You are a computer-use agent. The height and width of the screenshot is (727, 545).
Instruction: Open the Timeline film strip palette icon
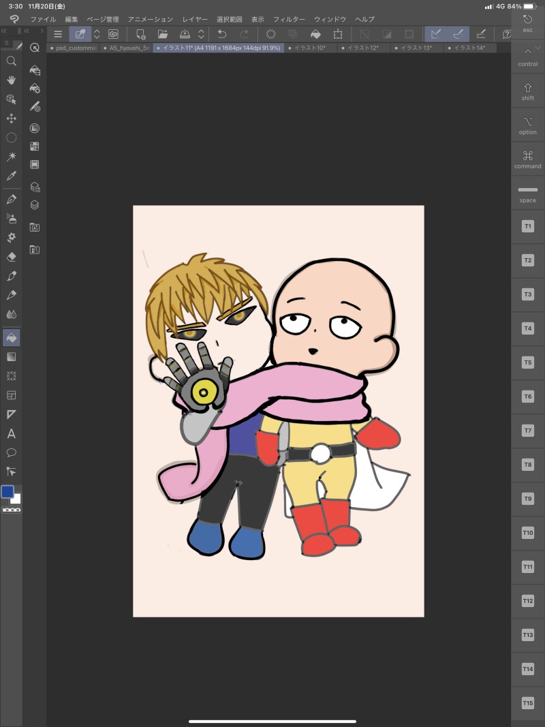[35, 165]
